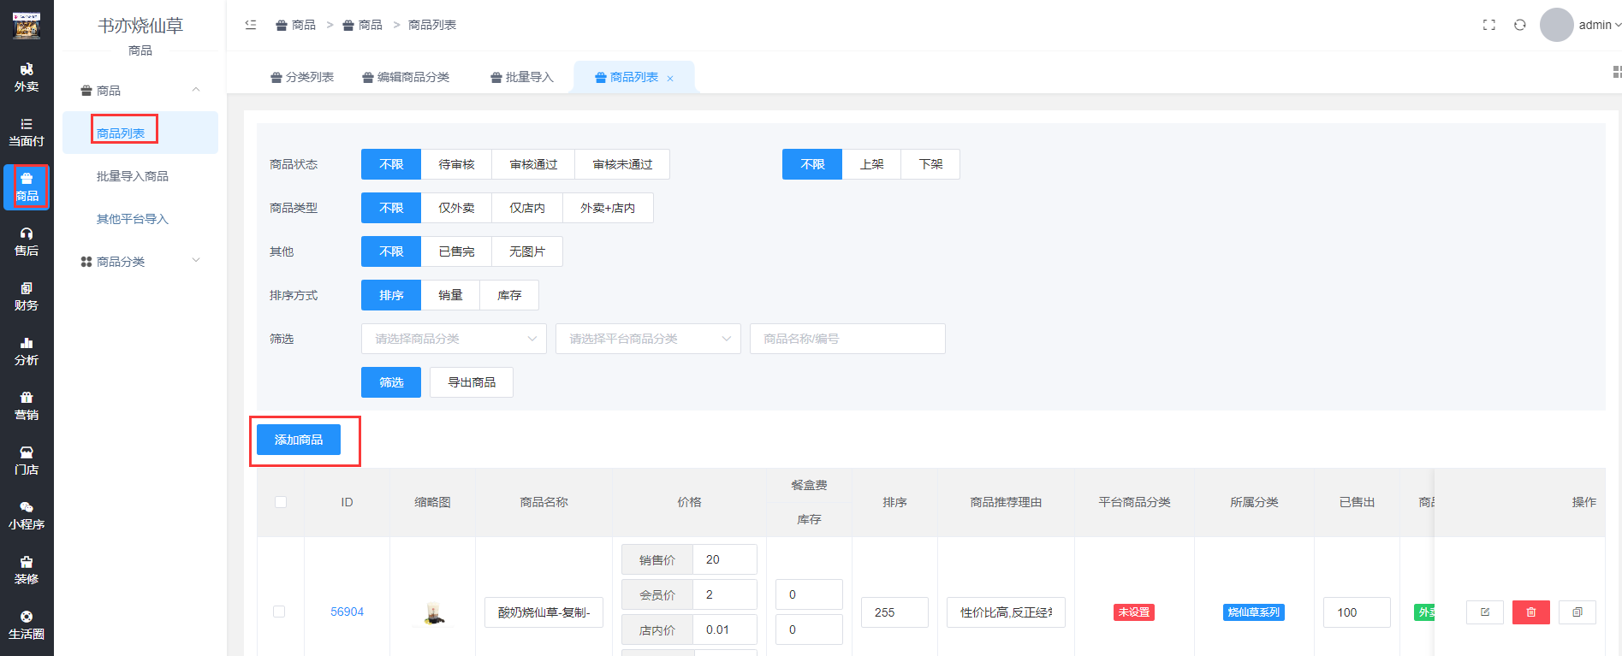
Task: Click the store logo at the sidebar top
Action: 27,26
